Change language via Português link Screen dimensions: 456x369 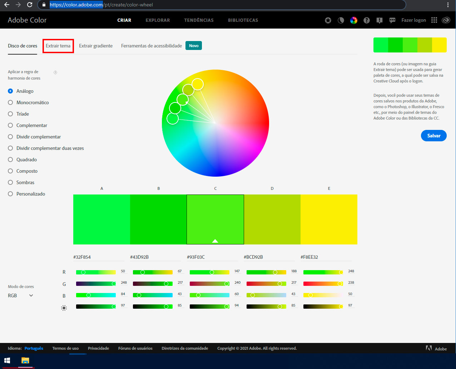(x=34, y=348)
